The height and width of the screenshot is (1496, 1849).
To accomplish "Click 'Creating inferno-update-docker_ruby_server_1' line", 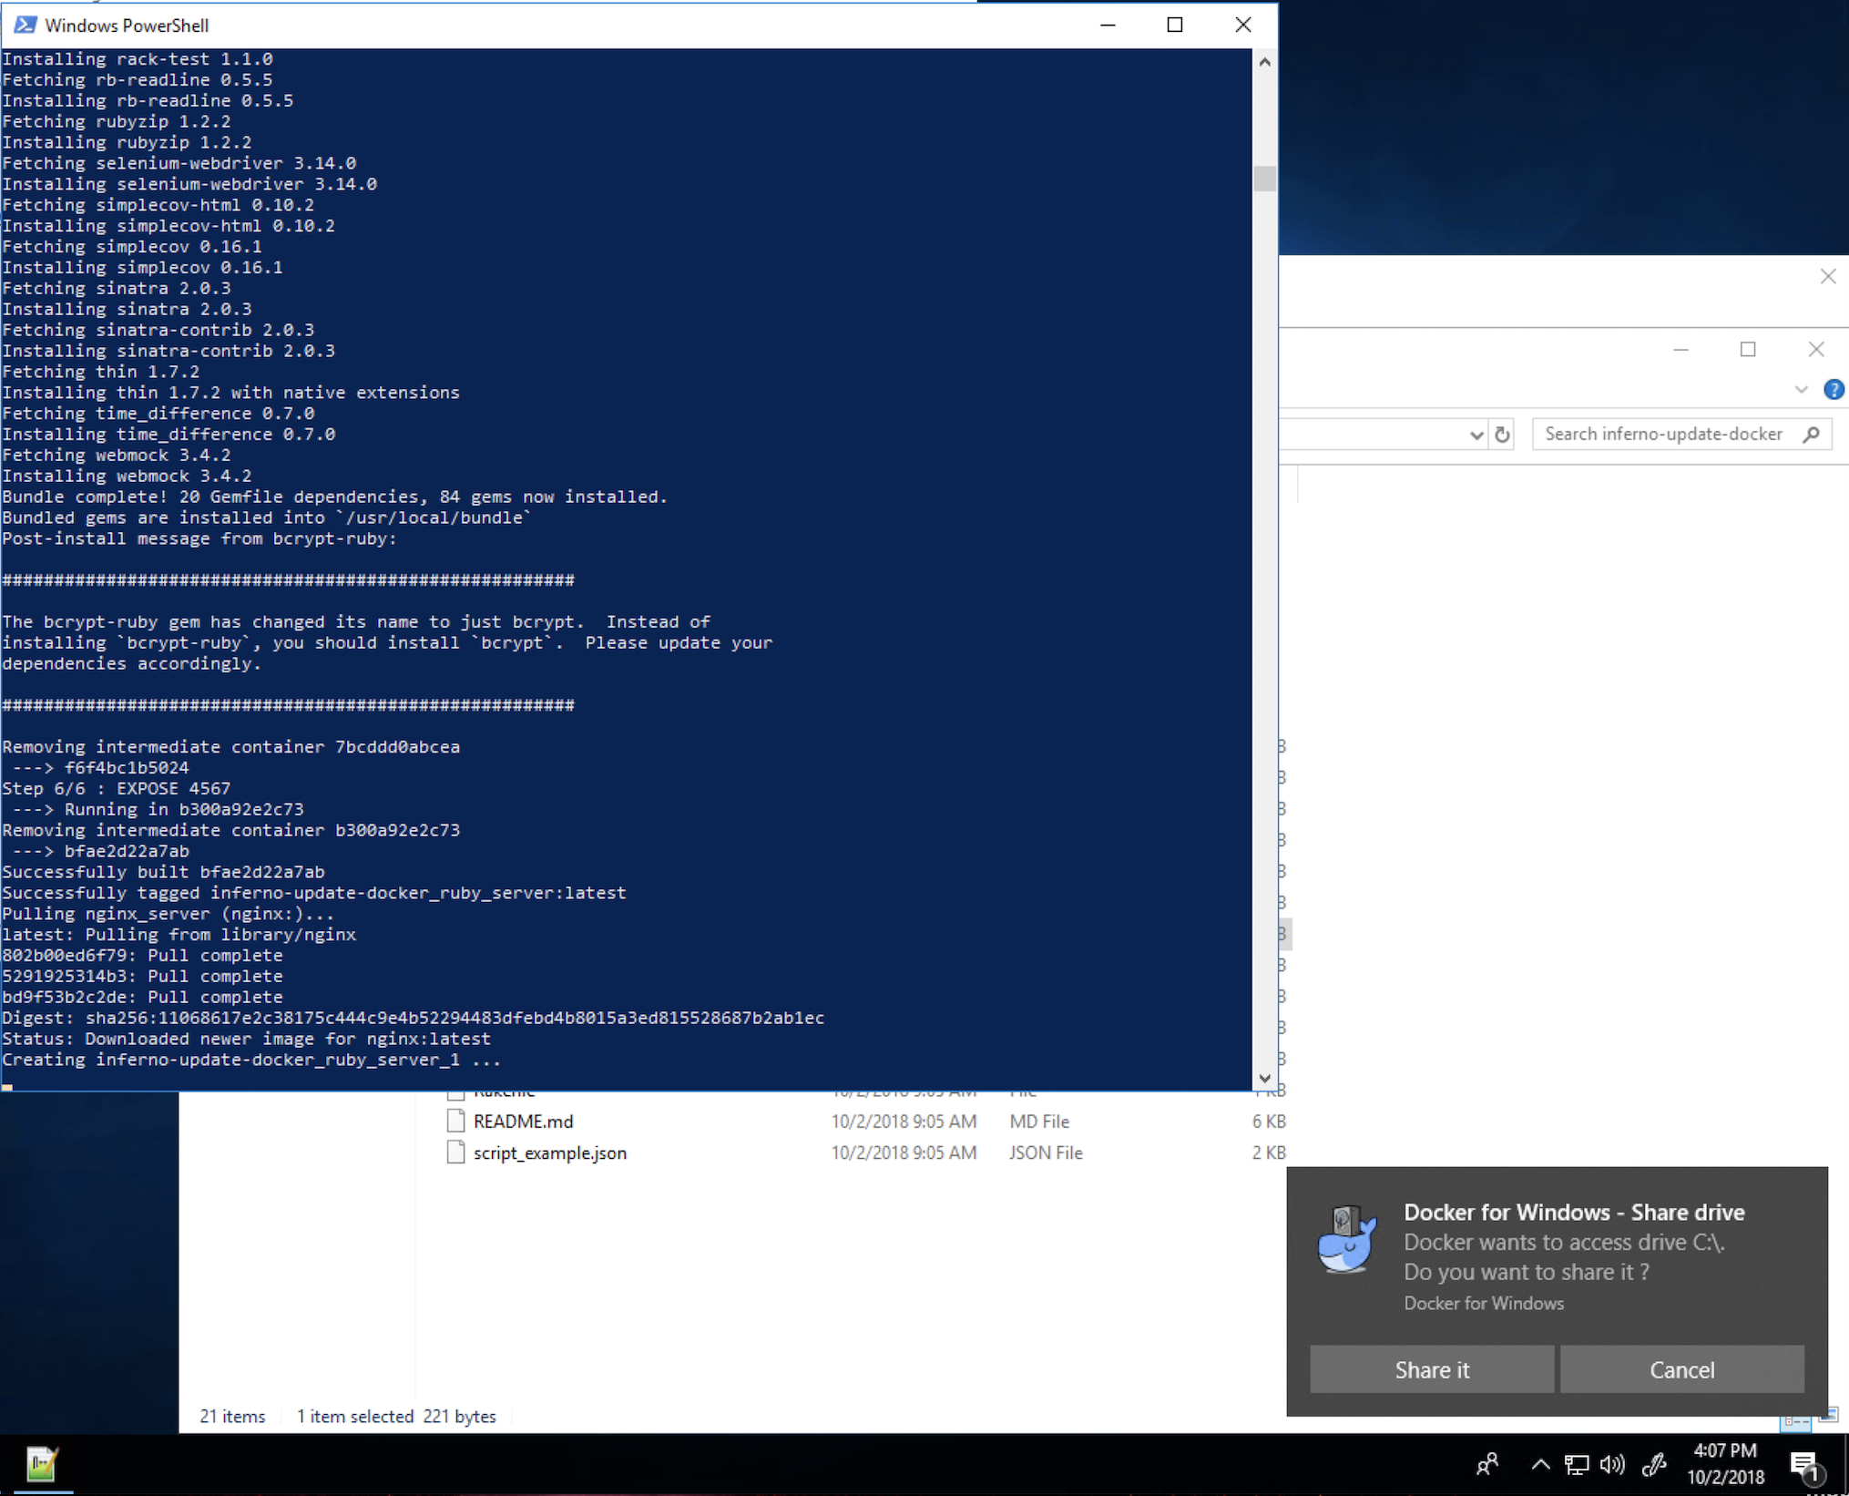I will click(251, 1060).
